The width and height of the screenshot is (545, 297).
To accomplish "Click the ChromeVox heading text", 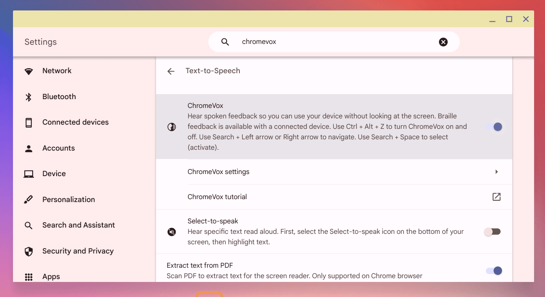I will coord(205,106).
